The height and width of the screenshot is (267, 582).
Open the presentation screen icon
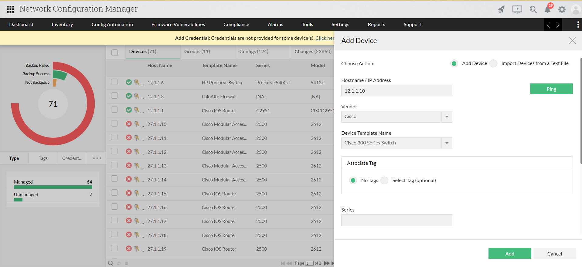(517, 9)
